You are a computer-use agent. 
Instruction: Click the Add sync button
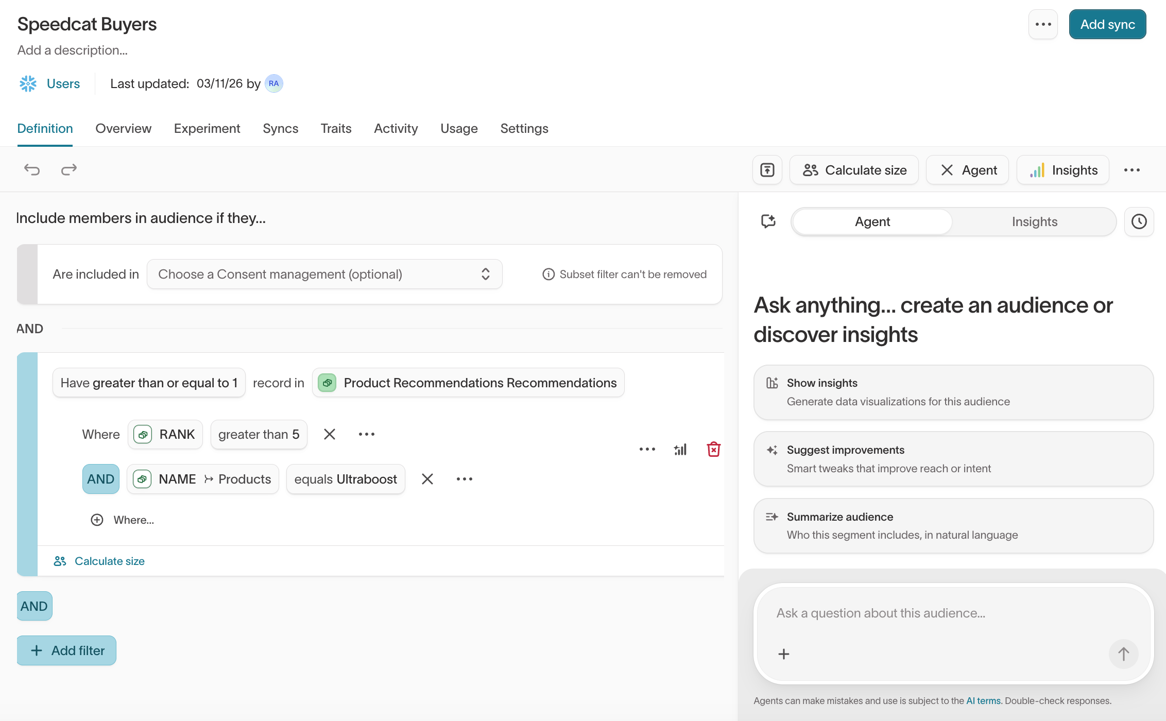tap(1107, 24)
